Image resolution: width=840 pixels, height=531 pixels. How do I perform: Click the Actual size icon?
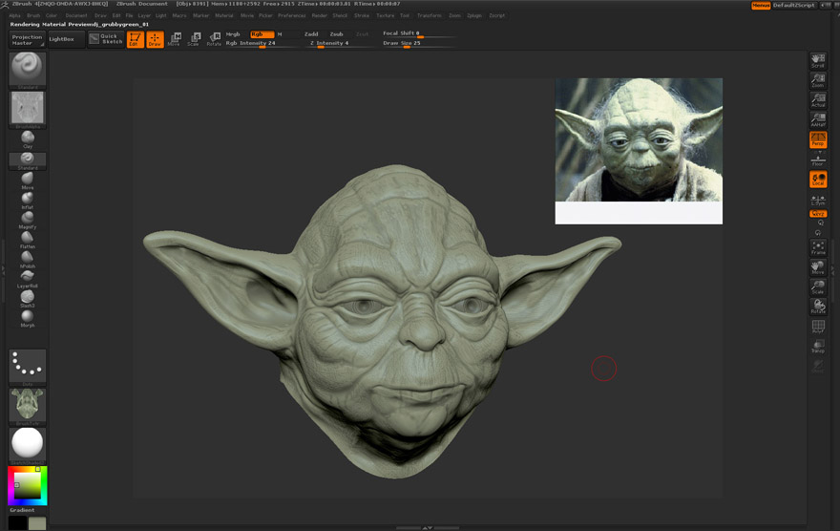[818, 100]
